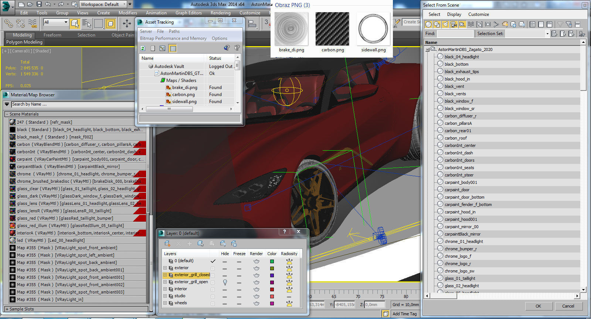Click Select All icon in Select From Scene
Viewport: 591px width, 319px height.
click(533, 24)
